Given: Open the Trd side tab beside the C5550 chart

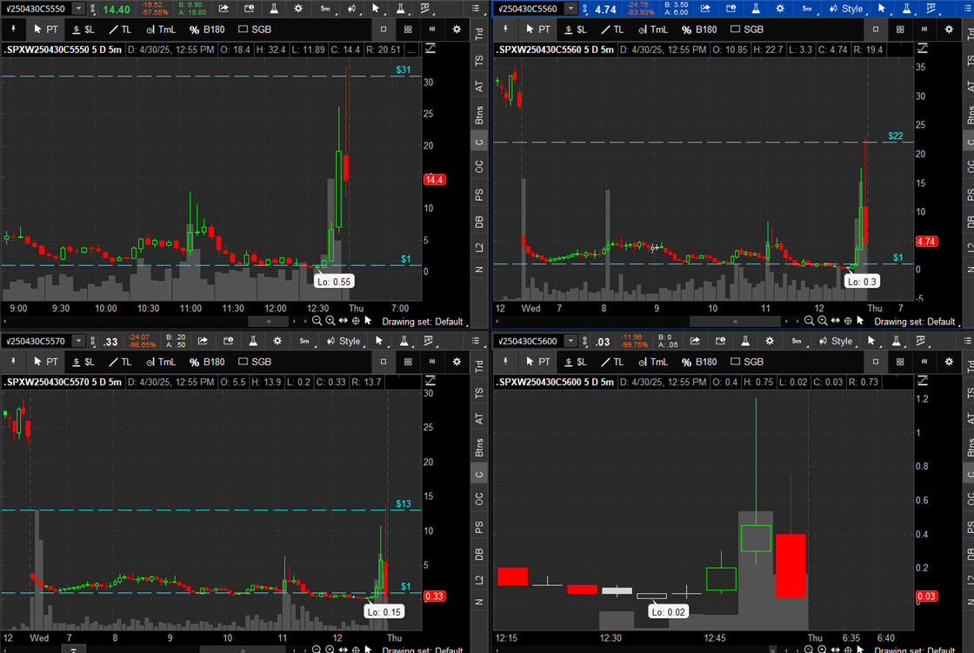Looking at the screenshot, I should [x=479, y=34].
